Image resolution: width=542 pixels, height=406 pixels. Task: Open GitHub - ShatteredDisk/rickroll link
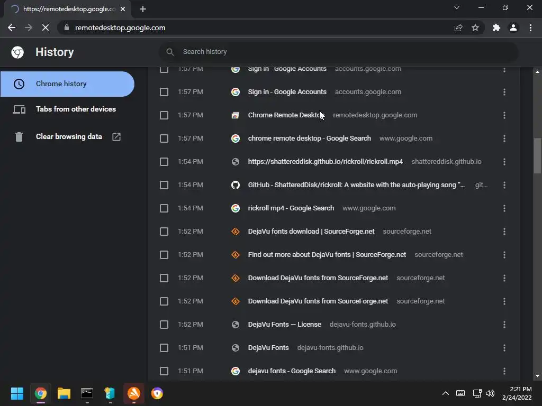(356, 185)
